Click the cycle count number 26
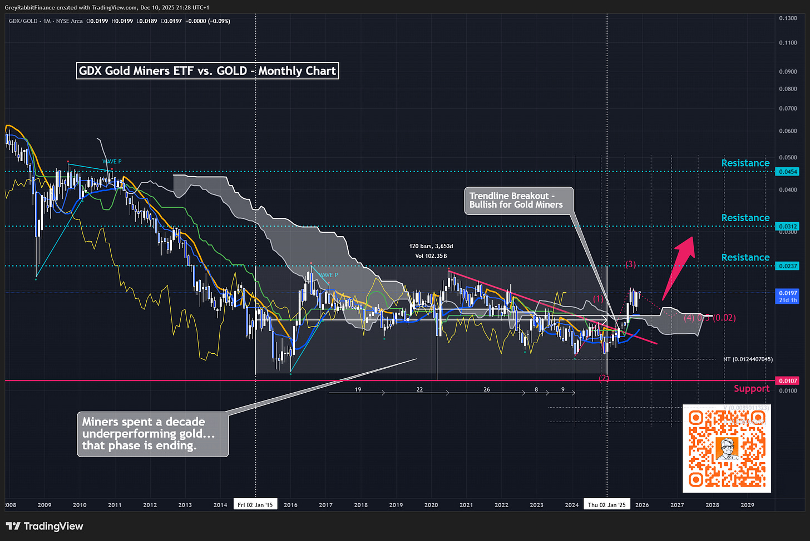This screenshot has width=810, height=541. (x=487, y=389)
